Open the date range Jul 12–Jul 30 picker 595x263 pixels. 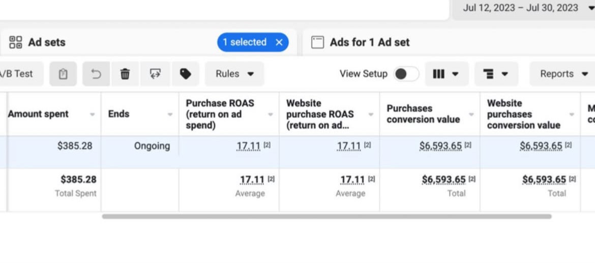click(523, 8)
